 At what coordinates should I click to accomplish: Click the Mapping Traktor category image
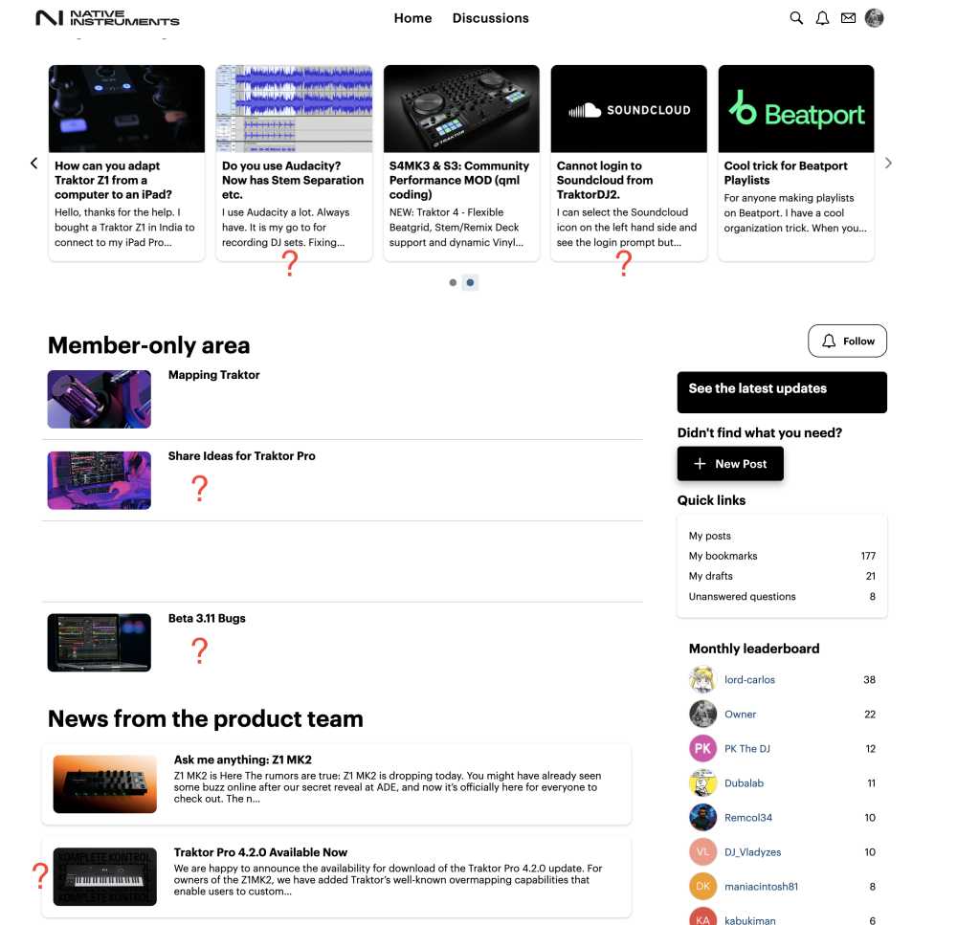click(100, 399)
